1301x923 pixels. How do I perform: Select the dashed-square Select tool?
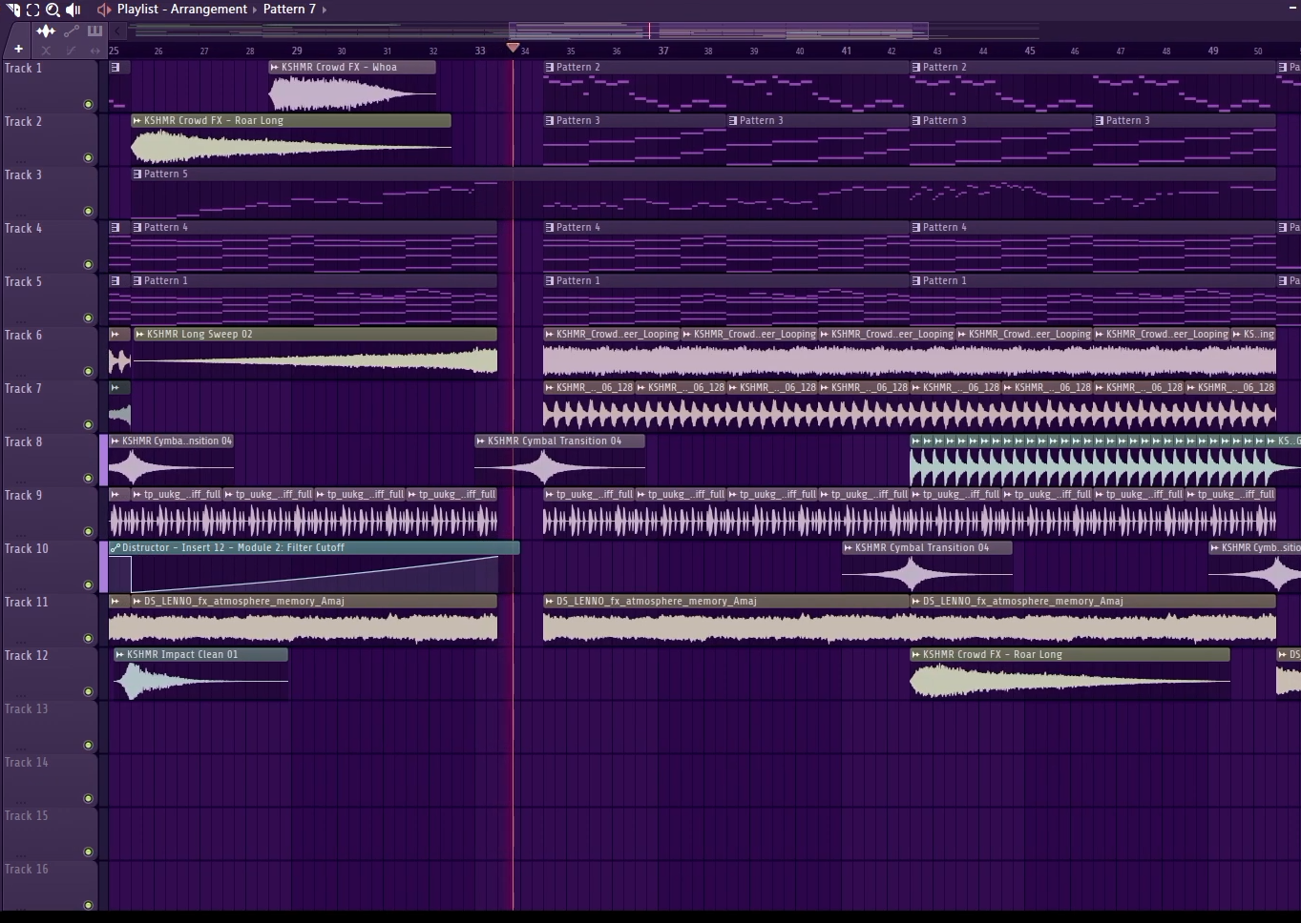[x=33, y=10]
